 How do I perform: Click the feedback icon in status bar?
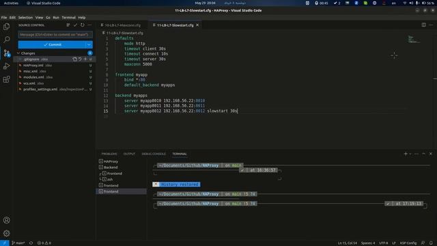(x=423, y=243)
